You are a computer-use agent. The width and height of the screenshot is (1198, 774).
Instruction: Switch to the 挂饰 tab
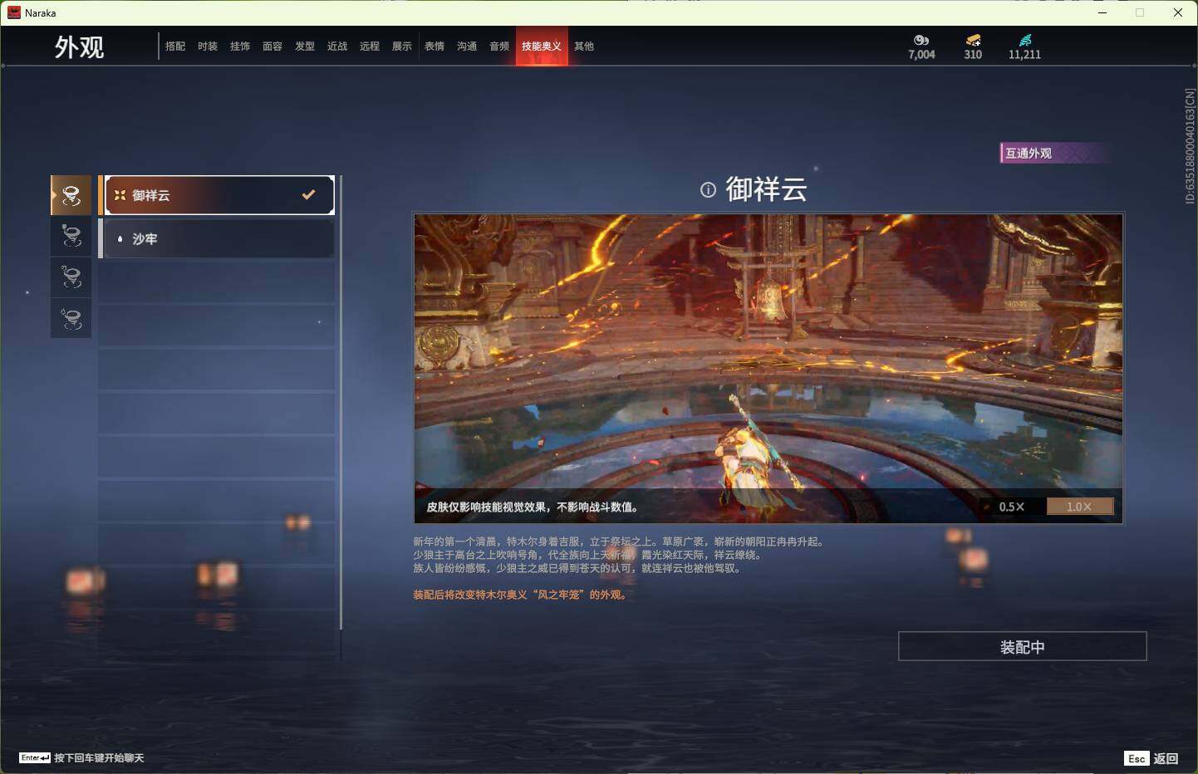pos(240,47)
